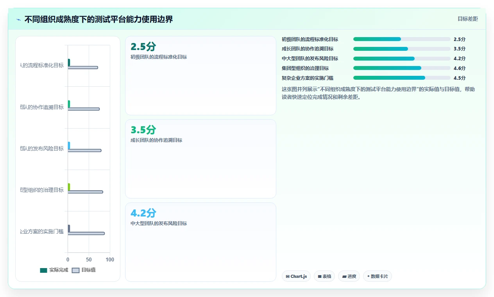Click the 复杂企业方案的实施门槛 progress label
This screenshot has width=494, height=297.
308,78
